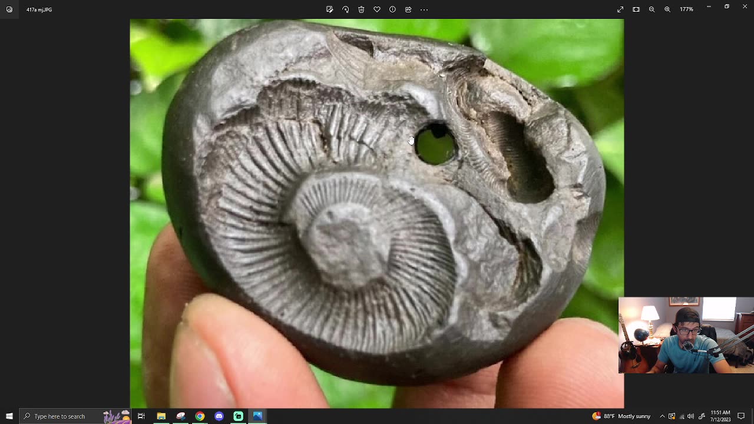
Task: Enter full screen with the diagonal arrows icon
Action: tap(620, 9)
